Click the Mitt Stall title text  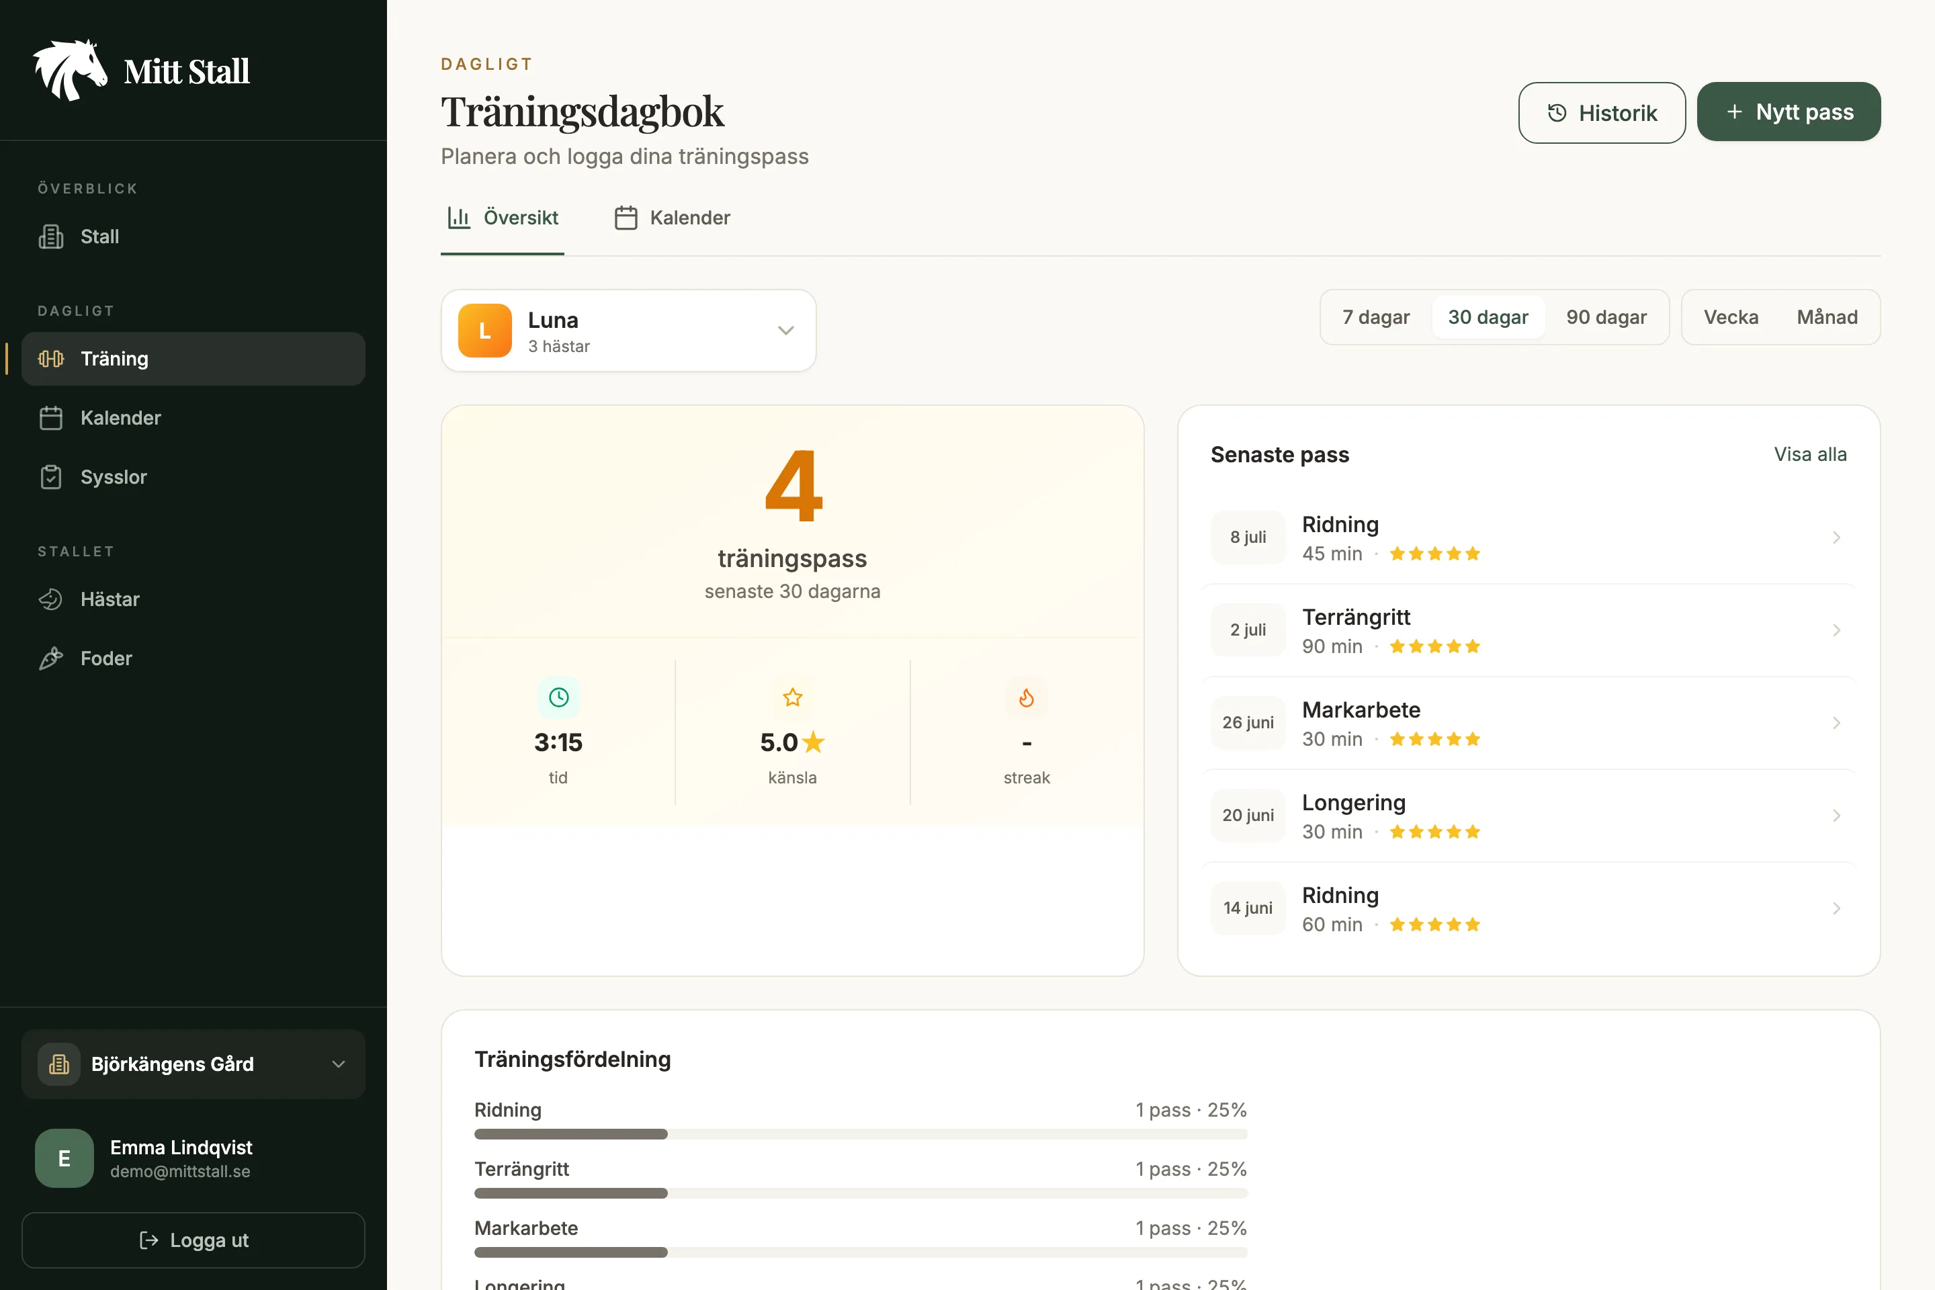pyautogui.click(x=187, y=72)
